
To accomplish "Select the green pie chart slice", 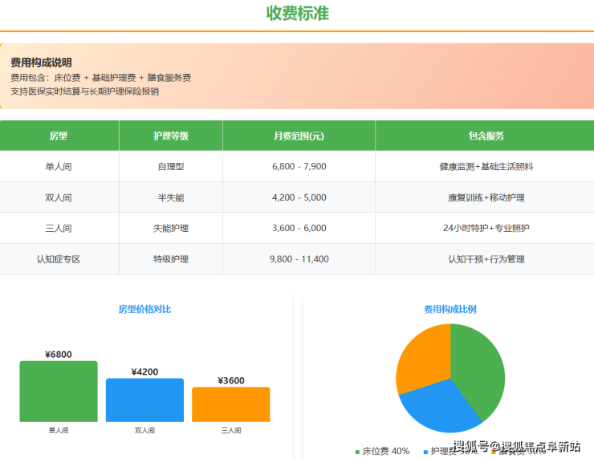I will click(479, 365).
